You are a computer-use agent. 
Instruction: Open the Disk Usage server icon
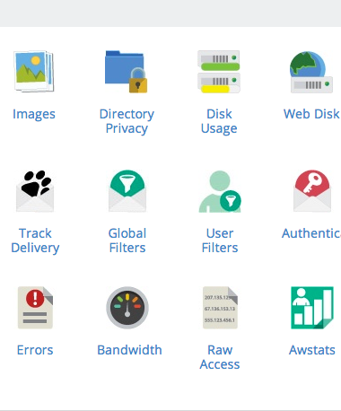tap(219, 72)
